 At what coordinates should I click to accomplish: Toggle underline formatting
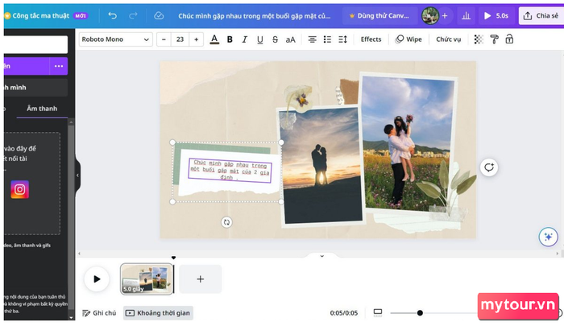click(260, 39)
